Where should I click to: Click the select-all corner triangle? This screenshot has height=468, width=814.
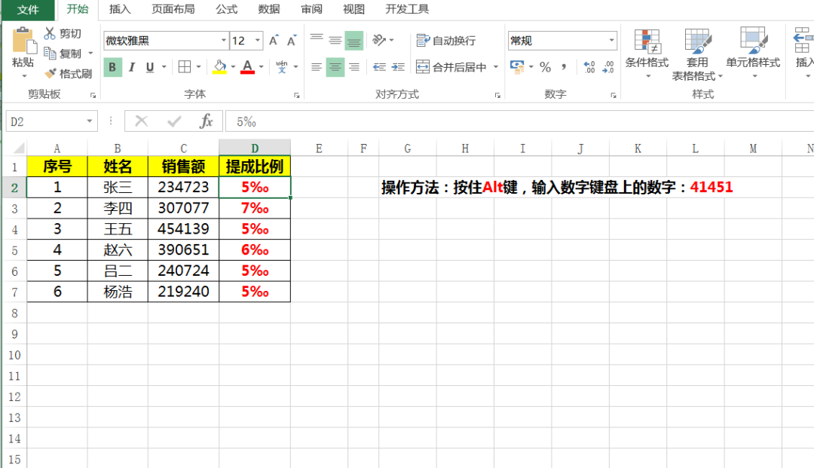[x=19, y=148]
